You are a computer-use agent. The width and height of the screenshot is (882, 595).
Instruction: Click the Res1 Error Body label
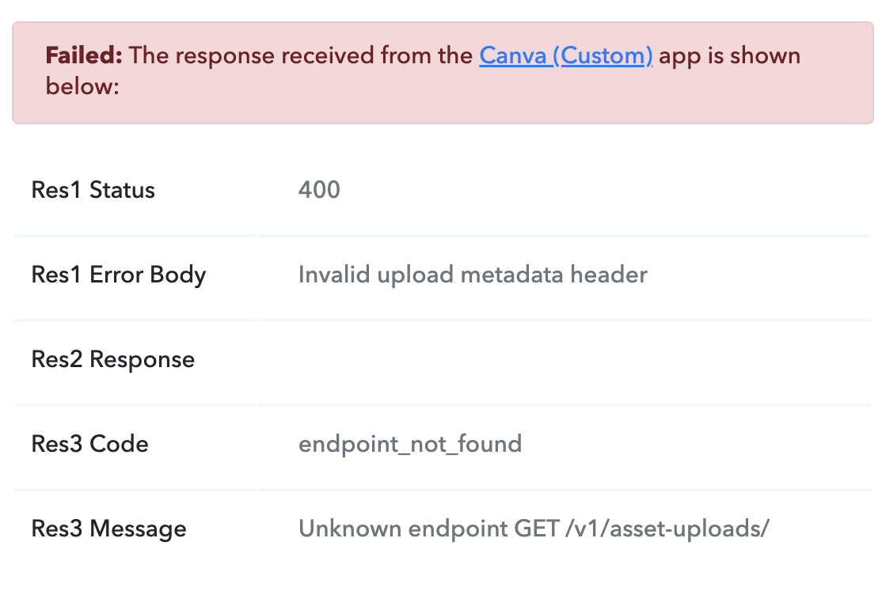pyautogui.click(x=119, y=275)
